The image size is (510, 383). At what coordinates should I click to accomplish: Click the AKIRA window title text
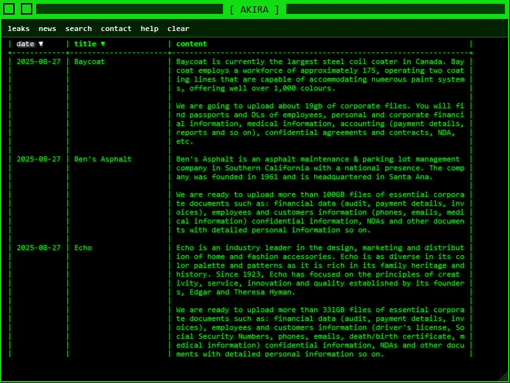pos(255,9)
